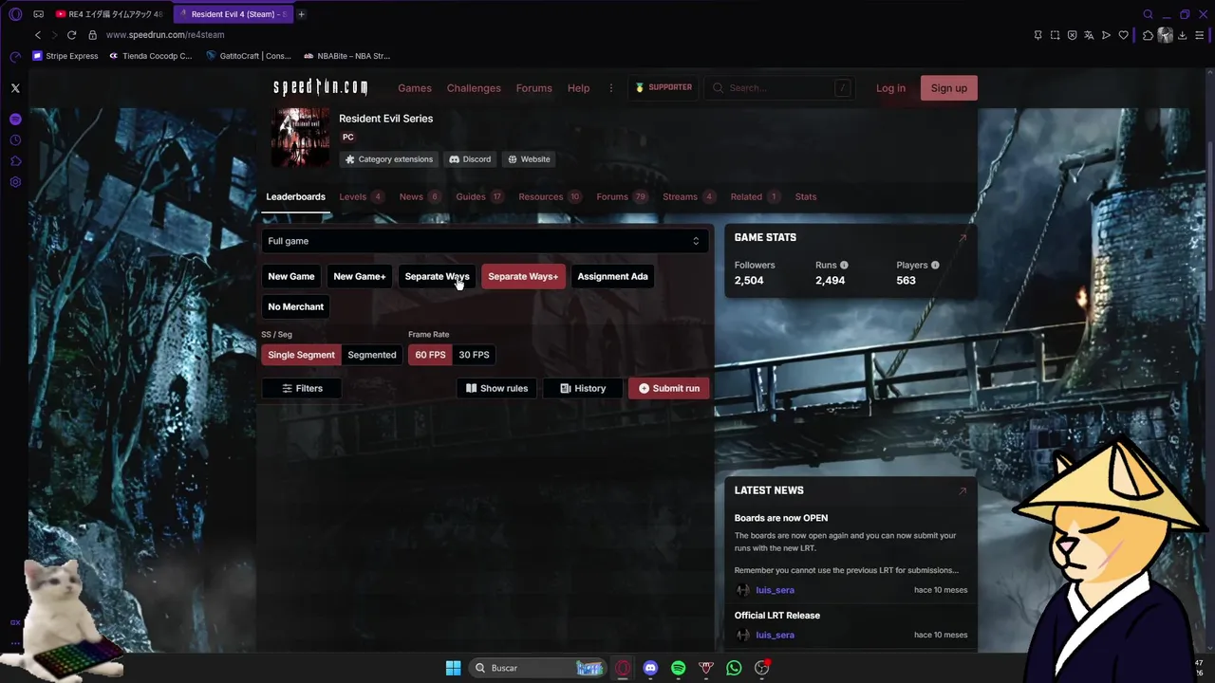Click the translate page icon
The image size is (1215, 683).
(x=1089, y=35)
